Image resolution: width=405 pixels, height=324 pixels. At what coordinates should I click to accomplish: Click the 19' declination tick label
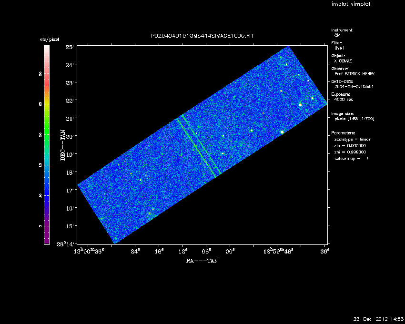click(x=70, y=154)
